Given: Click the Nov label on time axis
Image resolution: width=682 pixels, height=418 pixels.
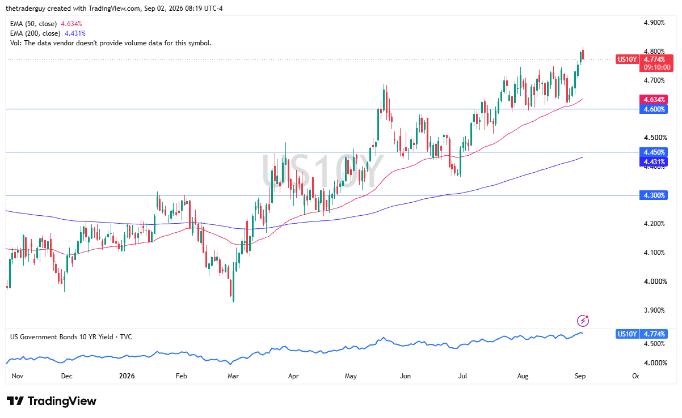Looking at the screenshot, I should point(18,376).
